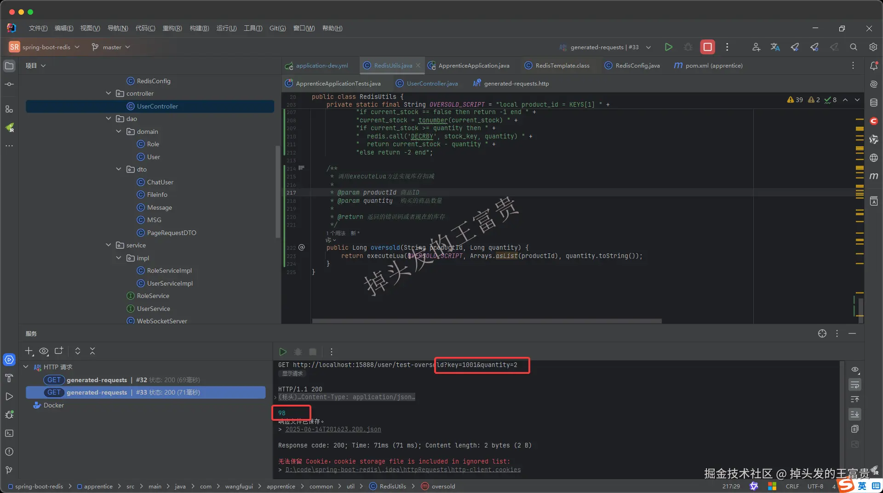Click the add service plus icon
This screenshot has width=883, height=493.
click(29, 351)
